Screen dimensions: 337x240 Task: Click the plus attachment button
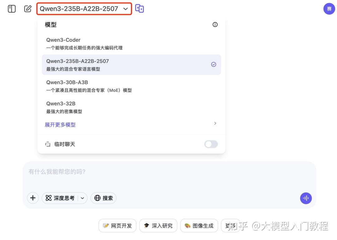click(x=33, y=198)
